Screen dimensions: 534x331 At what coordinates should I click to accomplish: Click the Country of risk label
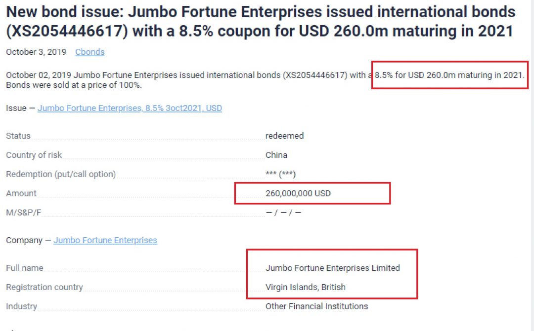coord(34,155)
